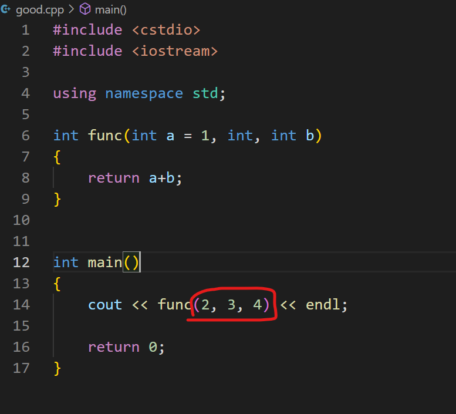Screen dimensions: 456x414
Task: Place cursor on the a+b return expression
Action: click(161, 178)
